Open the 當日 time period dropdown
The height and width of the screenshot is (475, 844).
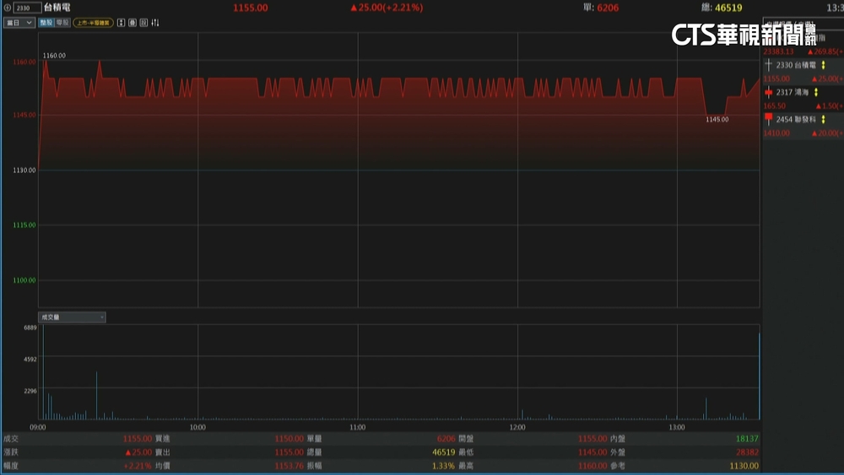[x=19, y=23]
